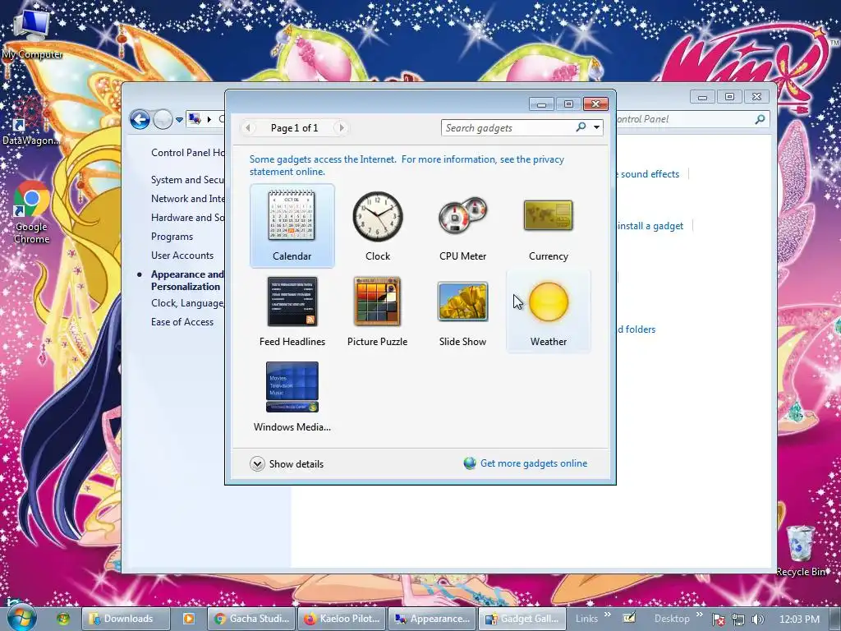Switch to Gadget Gallery taskbar button
This screenshot has height=631, width=841.
click(522, 619)
